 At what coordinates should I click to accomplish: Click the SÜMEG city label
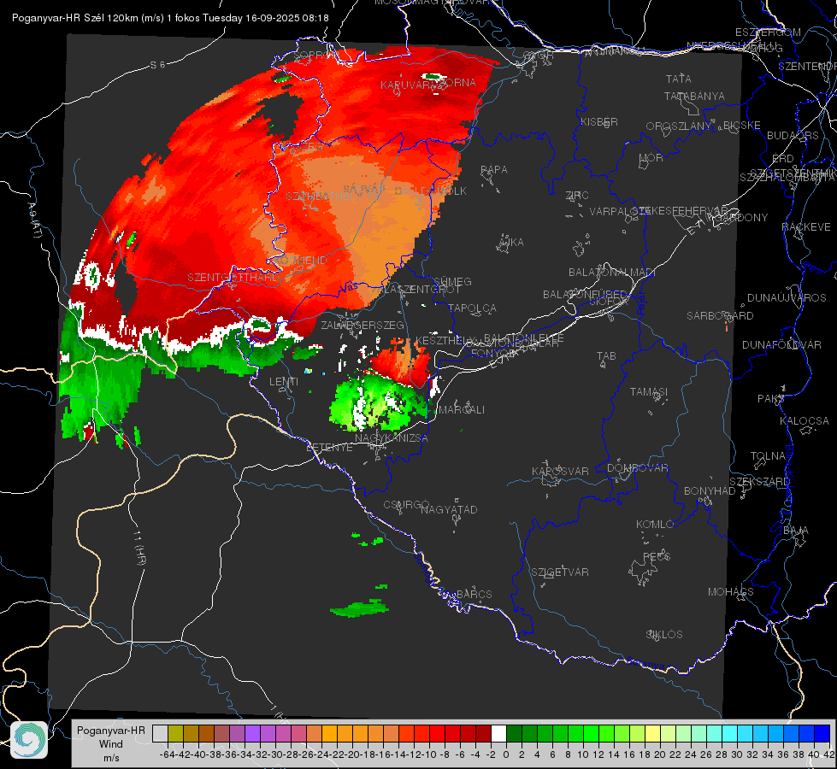(452, 281)
